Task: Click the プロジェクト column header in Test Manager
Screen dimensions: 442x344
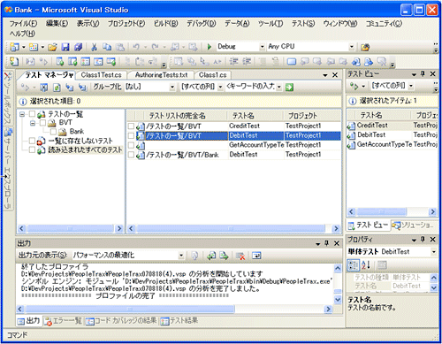Action: click(x=312, y=116)
